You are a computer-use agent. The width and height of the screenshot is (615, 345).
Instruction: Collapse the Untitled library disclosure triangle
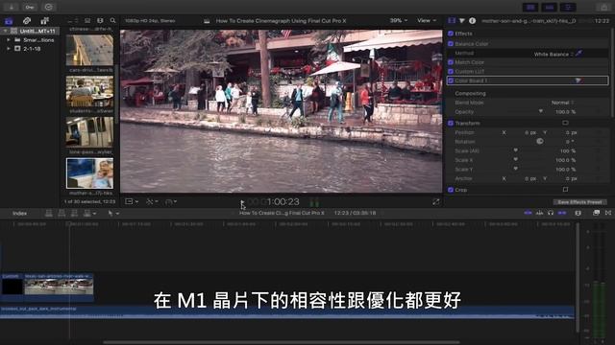(5, 31)
